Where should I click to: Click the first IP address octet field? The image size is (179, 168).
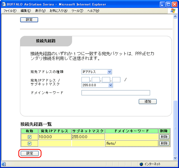click(x=86, y=80)
